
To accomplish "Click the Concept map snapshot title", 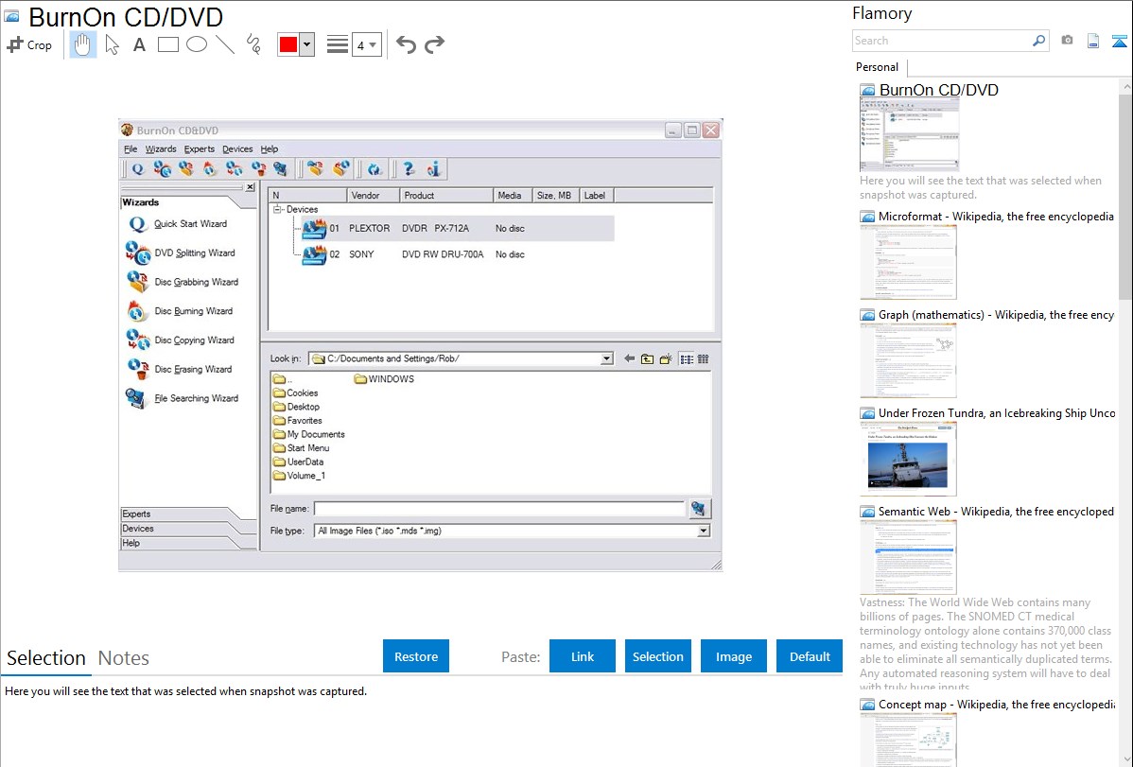I will coord(996,705).
